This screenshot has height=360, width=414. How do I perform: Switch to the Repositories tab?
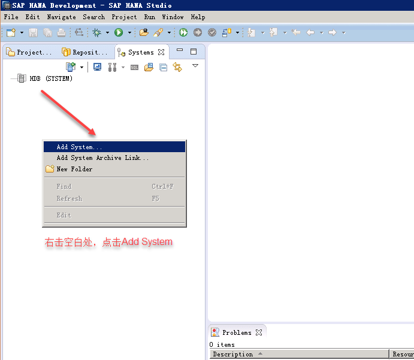pyautogui.click(x=85, y=52)
